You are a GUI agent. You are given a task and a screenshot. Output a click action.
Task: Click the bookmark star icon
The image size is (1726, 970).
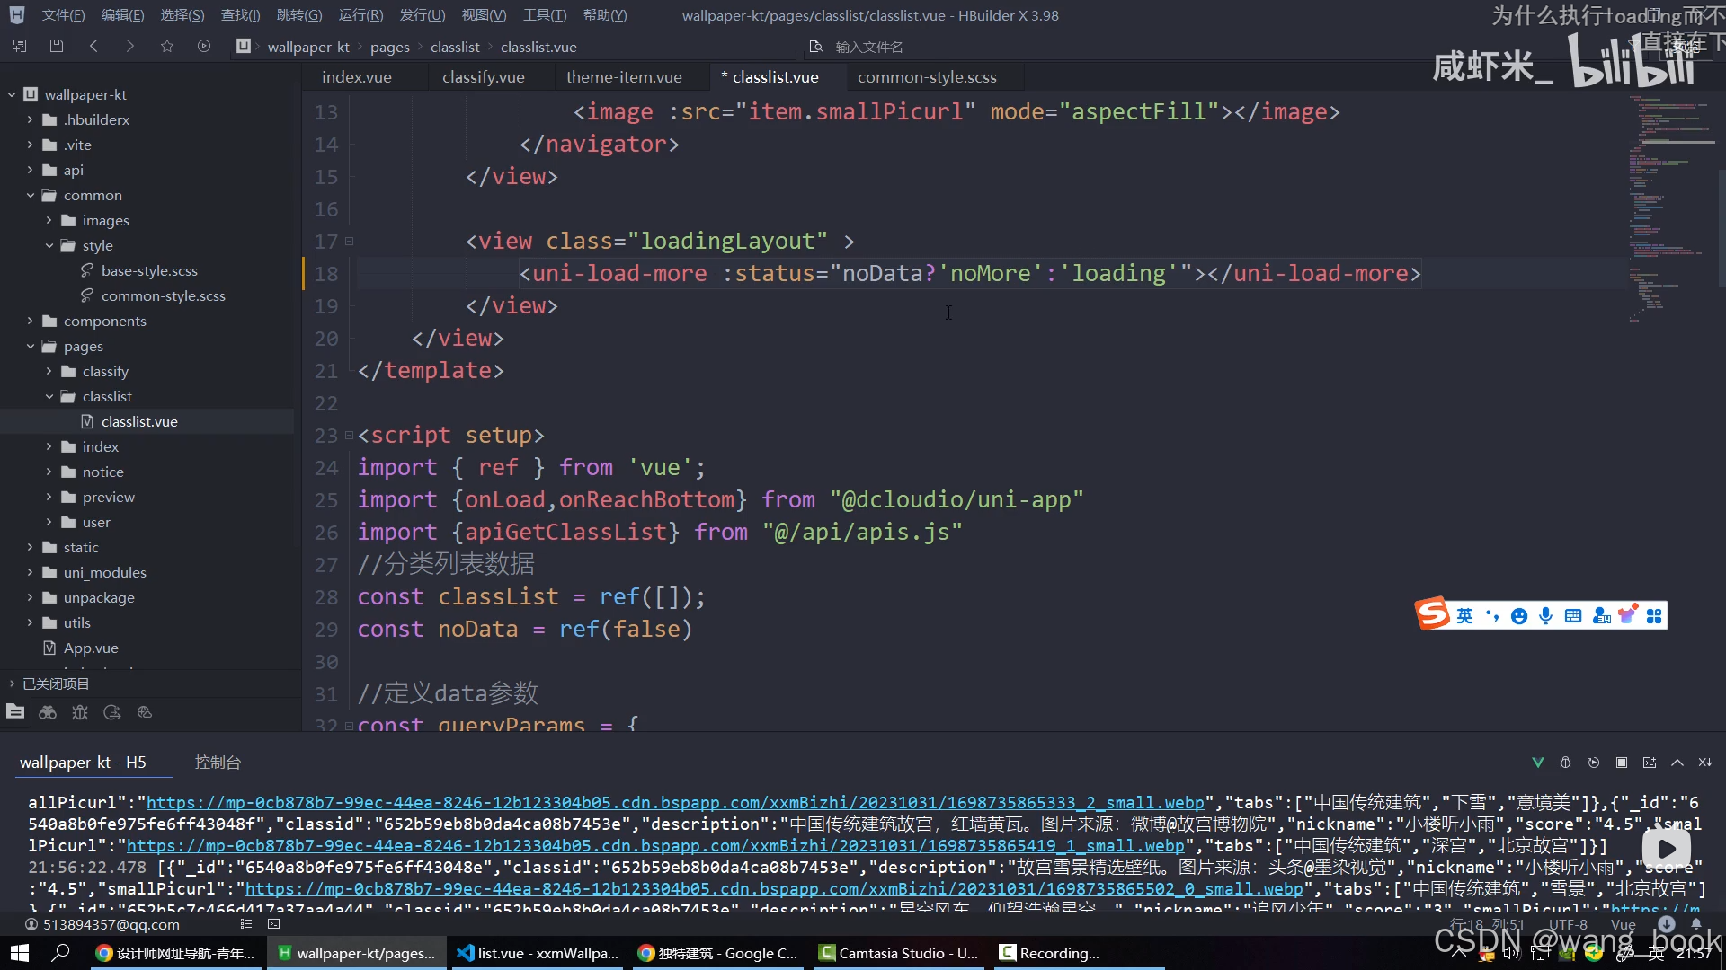pos(167,46)
